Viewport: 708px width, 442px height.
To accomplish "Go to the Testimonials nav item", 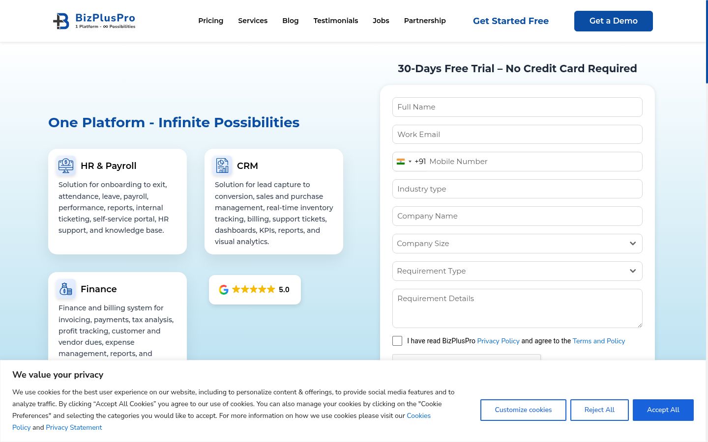I will pos(336,21).
